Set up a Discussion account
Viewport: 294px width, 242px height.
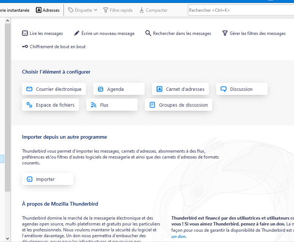click(242, 89)
